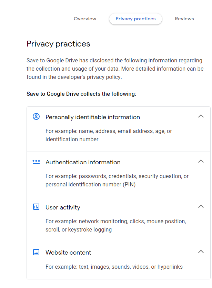
Task: Click the image icon beside Website content
Action: tap(36, 252)
